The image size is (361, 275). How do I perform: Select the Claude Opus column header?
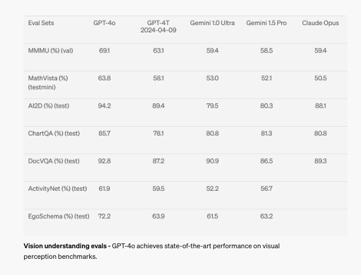320,23
